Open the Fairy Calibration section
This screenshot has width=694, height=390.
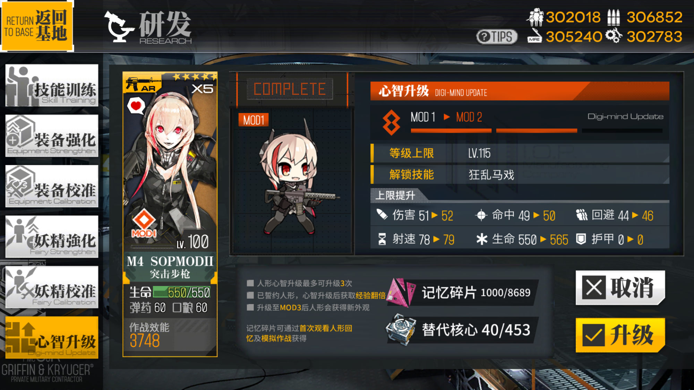pyautogui.click(x=52, y=287)
